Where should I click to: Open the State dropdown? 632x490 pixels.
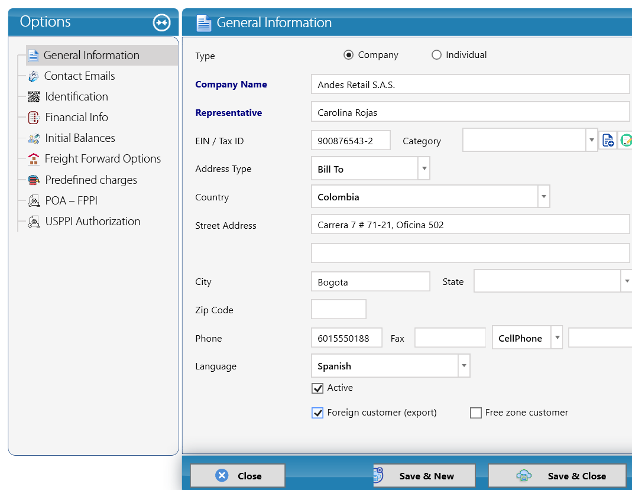(x=626, y=281)
